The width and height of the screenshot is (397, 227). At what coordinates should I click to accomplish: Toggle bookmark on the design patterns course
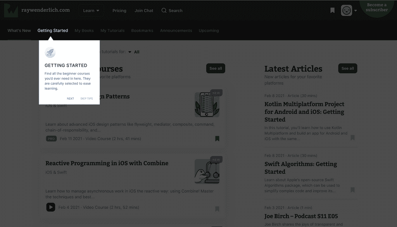coord(217,139)
